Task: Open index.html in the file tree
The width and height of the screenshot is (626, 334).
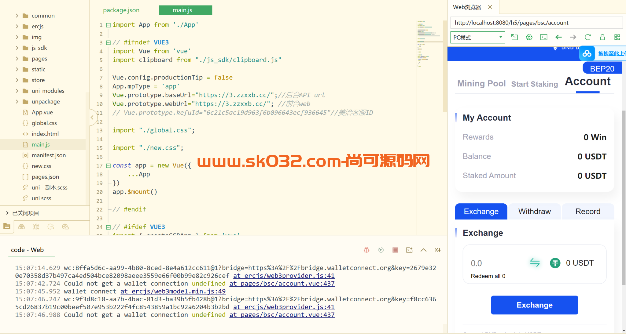Action: pos(45,134)
